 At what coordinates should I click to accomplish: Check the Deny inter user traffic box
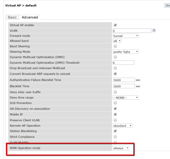tap(115, 92)
